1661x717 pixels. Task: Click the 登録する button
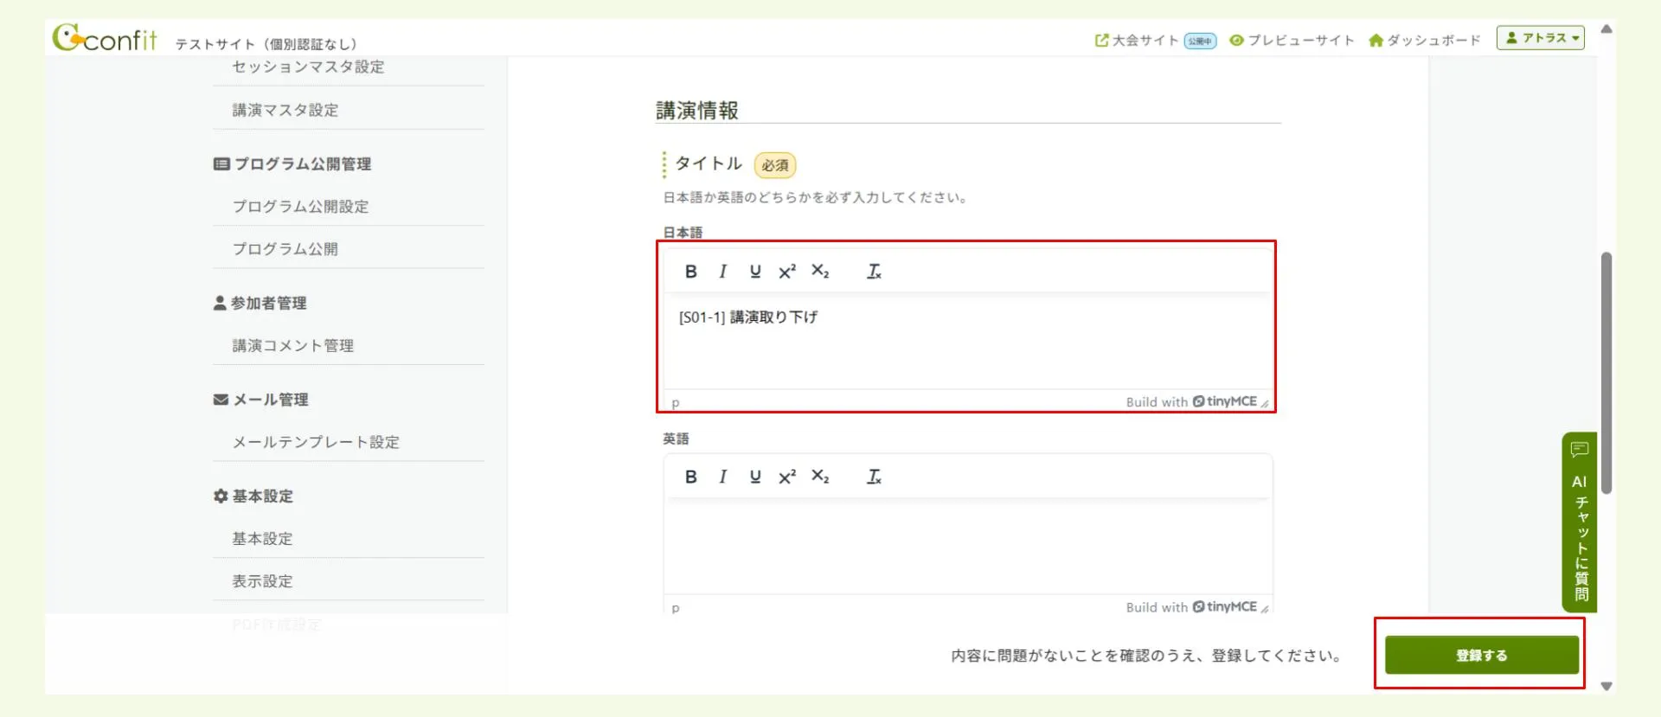pos(1482,655)
